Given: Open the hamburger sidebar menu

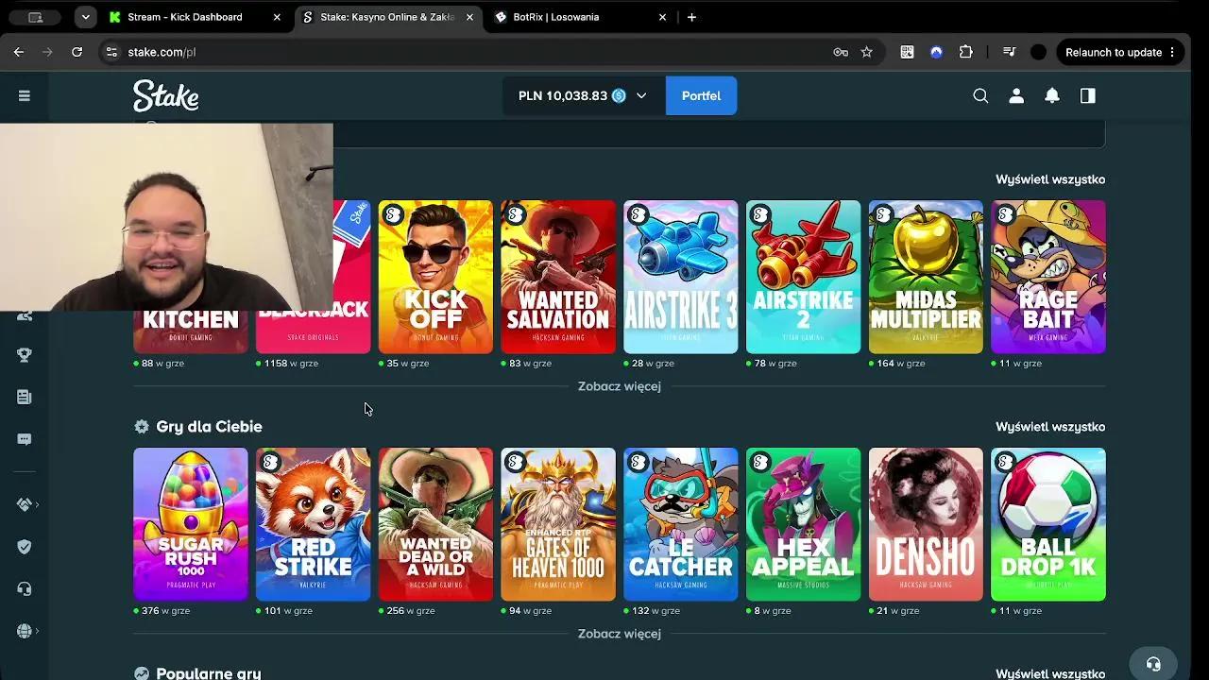Looking at the screenshot, I should click(25, 95).
